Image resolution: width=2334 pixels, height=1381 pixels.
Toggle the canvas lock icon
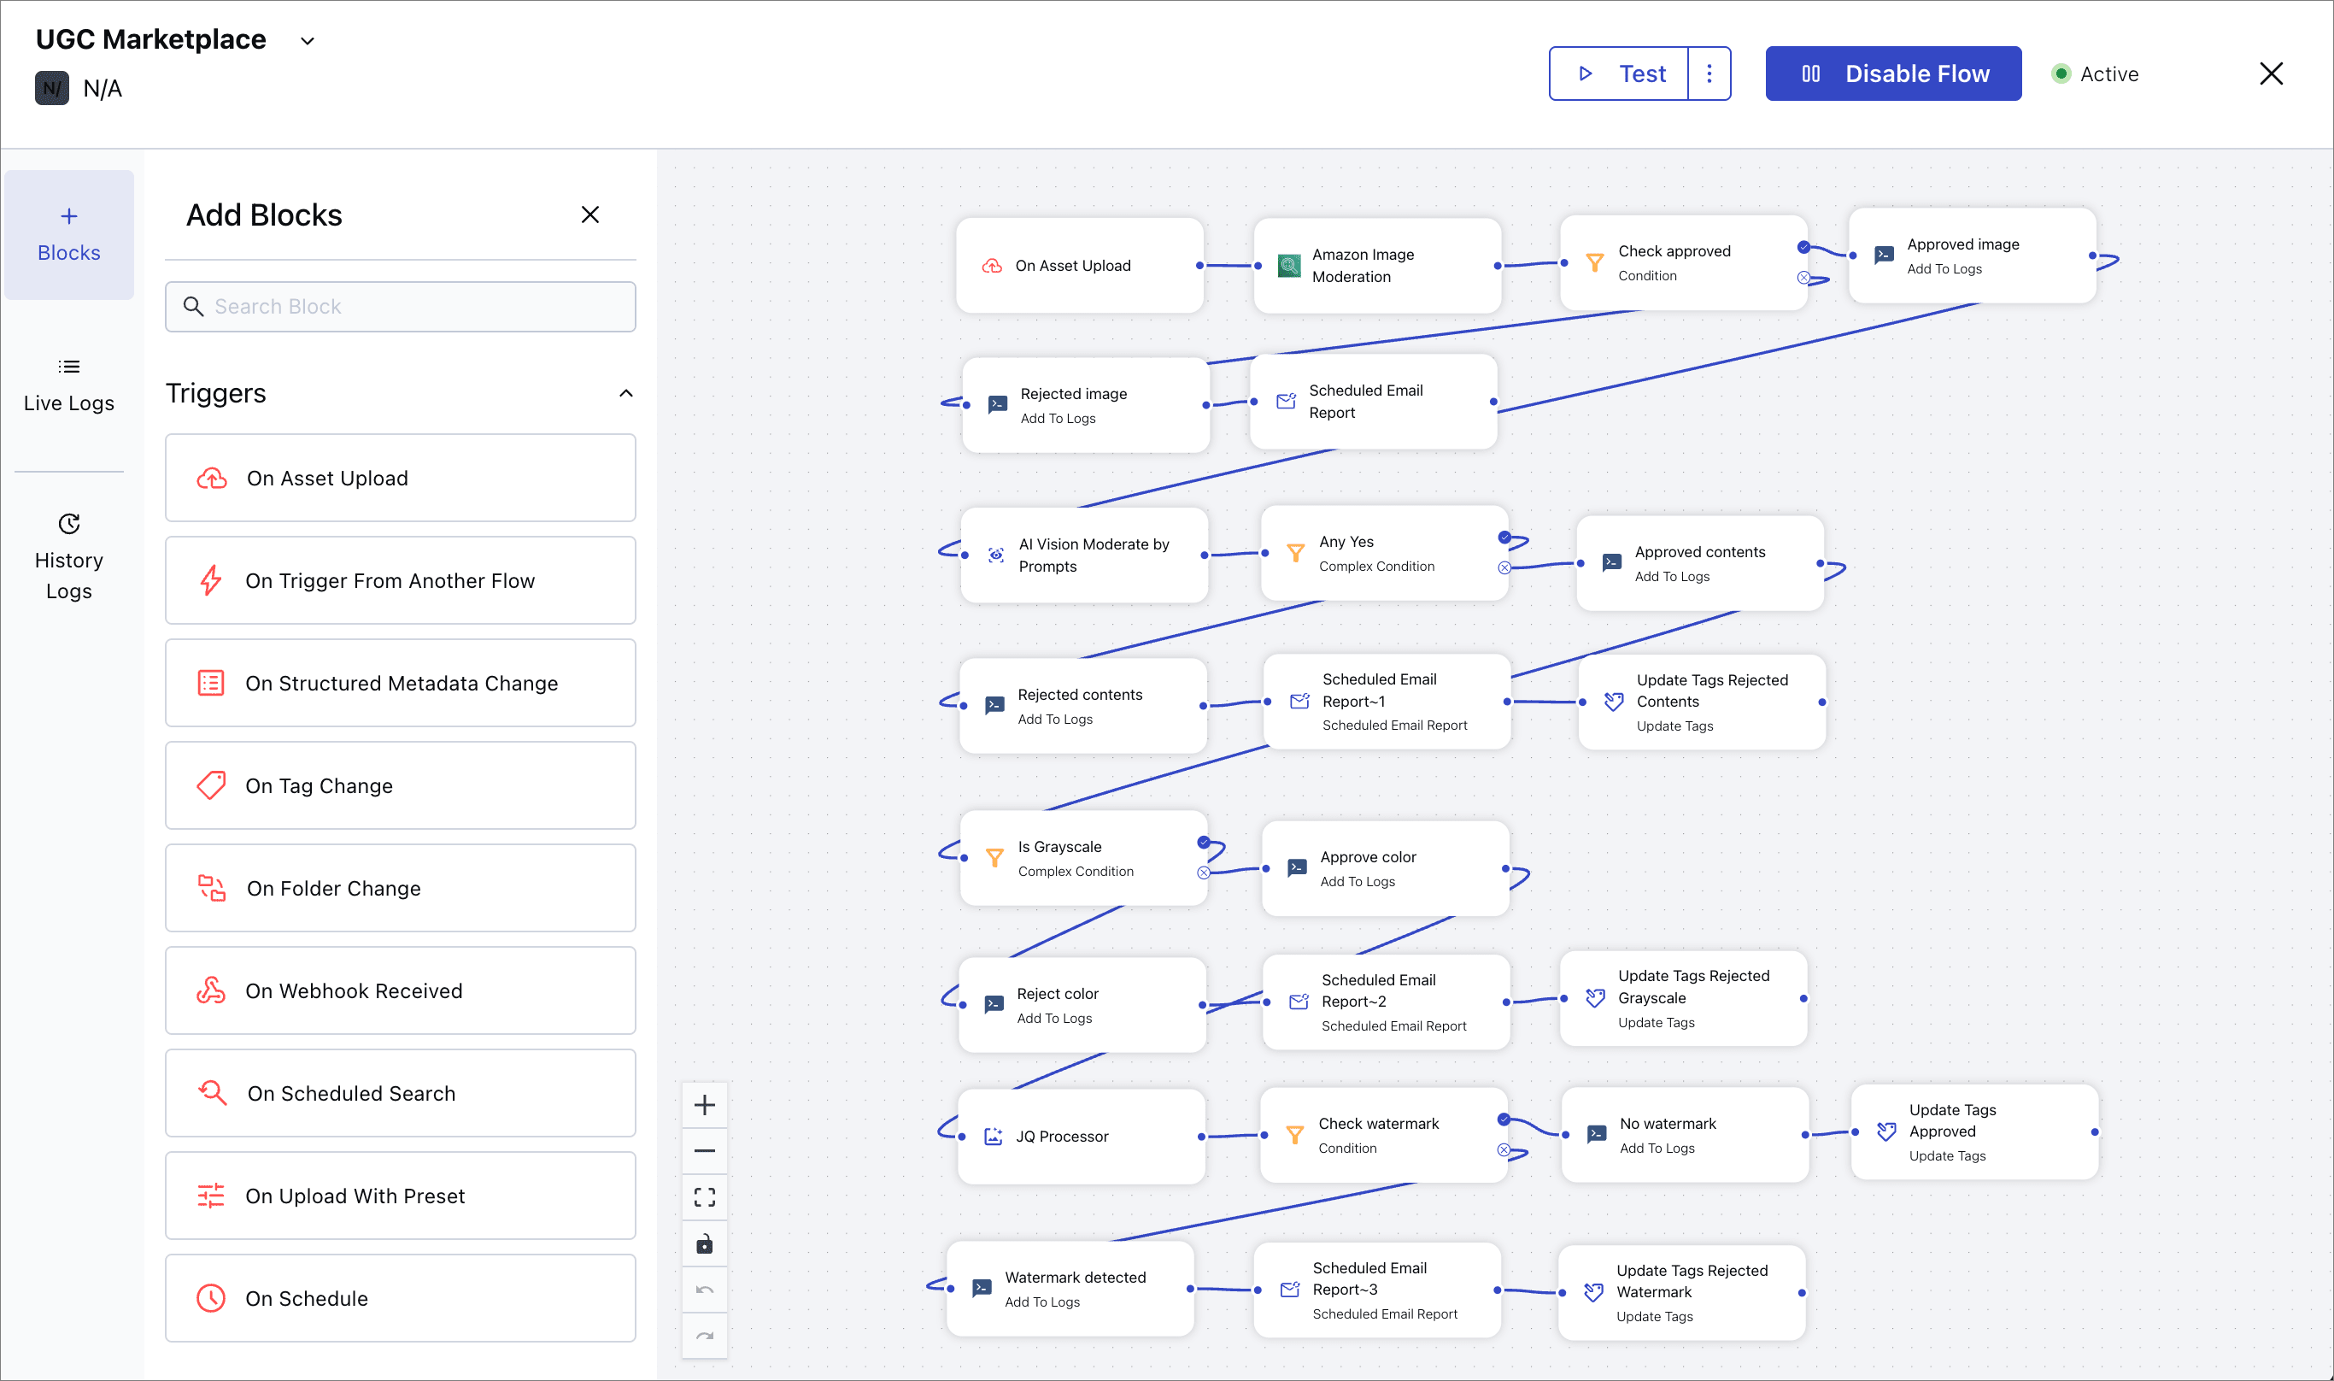tap(704, 1244)
